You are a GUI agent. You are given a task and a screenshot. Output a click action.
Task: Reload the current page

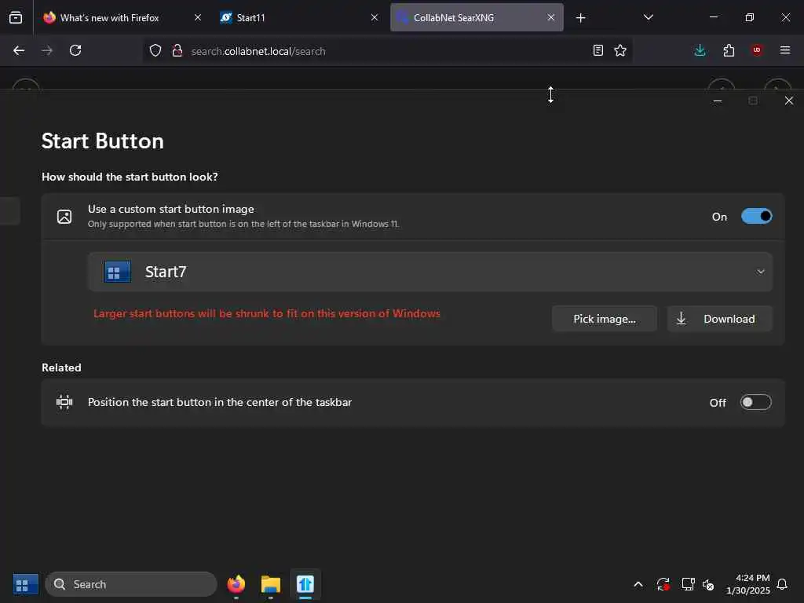(x=75, y=50)
